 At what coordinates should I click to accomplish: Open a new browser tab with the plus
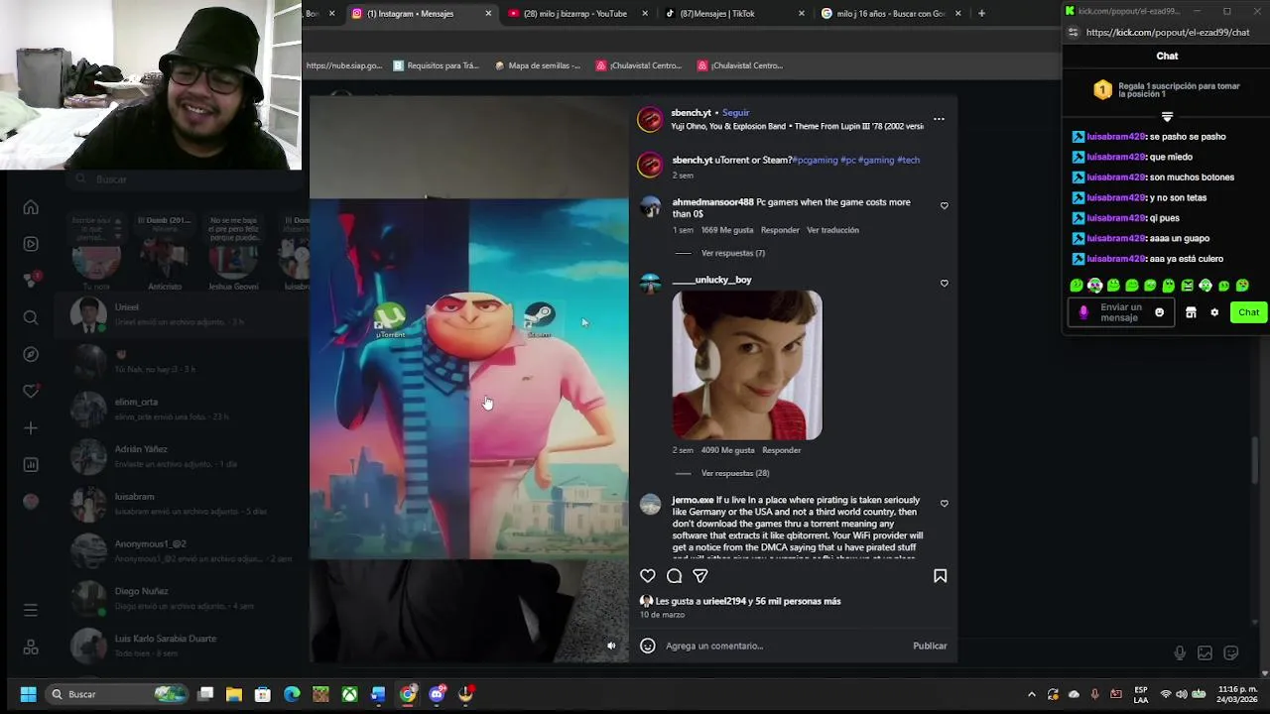click(981, 13)
